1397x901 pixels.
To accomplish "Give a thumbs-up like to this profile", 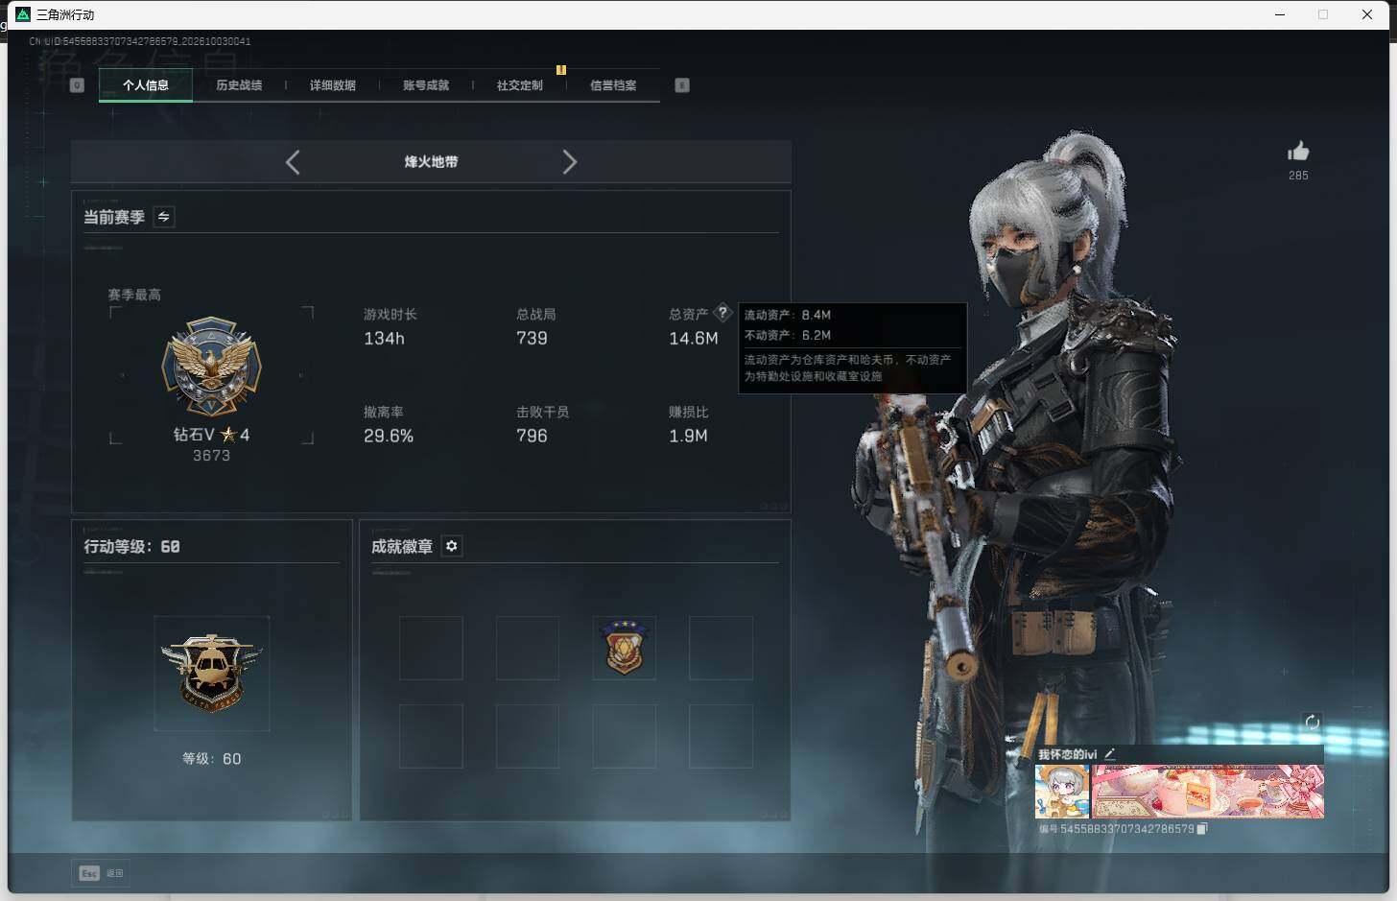I will pyautogui.click(x=1298, y=152).
